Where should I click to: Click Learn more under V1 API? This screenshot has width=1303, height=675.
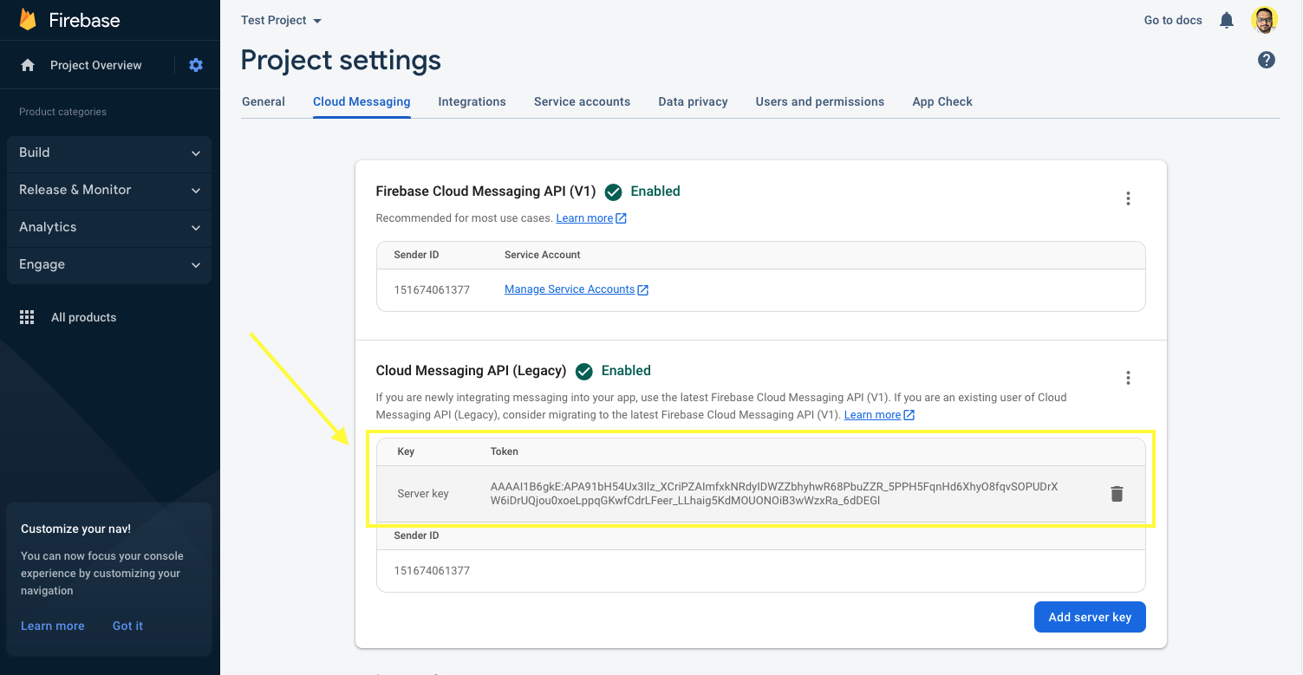(x=584, y=218)
